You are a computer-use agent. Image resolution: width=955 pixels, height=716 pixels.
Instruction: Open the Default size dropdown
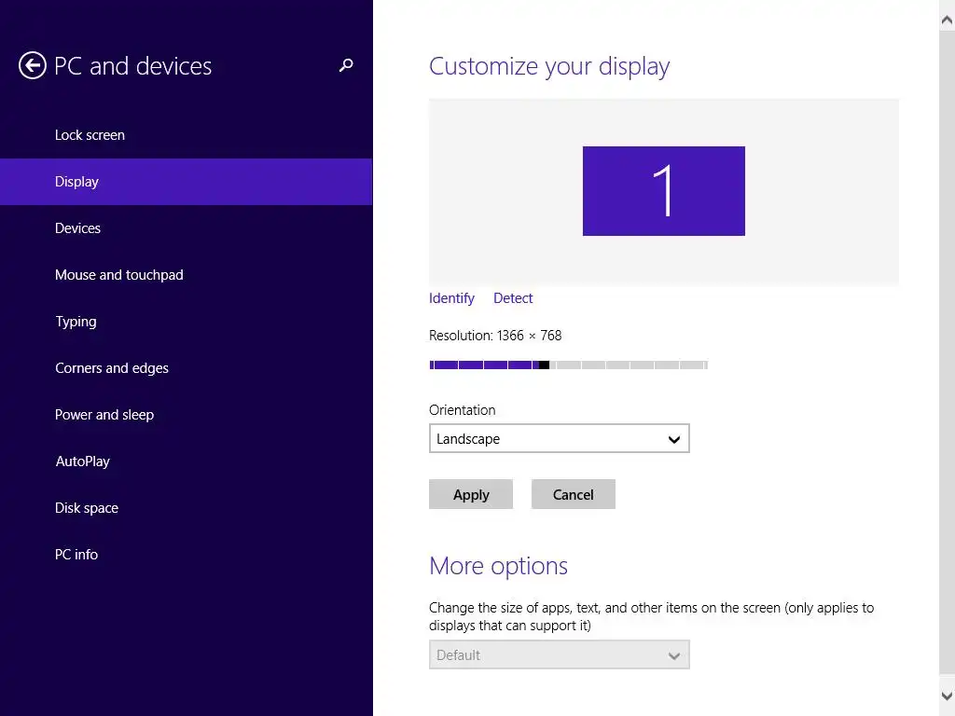point(560,655)
